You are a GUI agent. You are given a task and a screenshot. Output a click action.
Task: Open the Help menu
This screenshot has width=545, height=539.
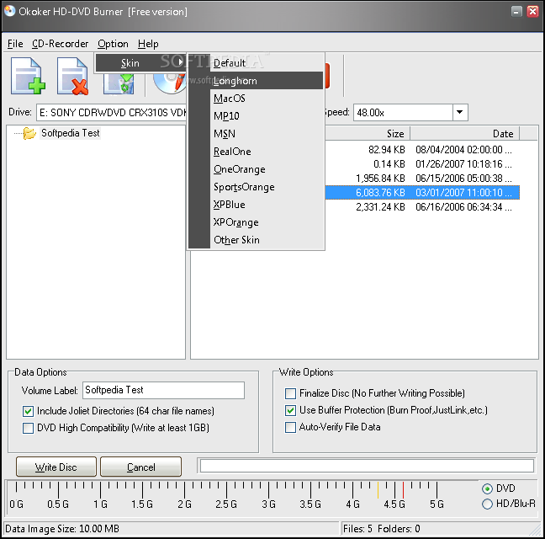point(148,44)
